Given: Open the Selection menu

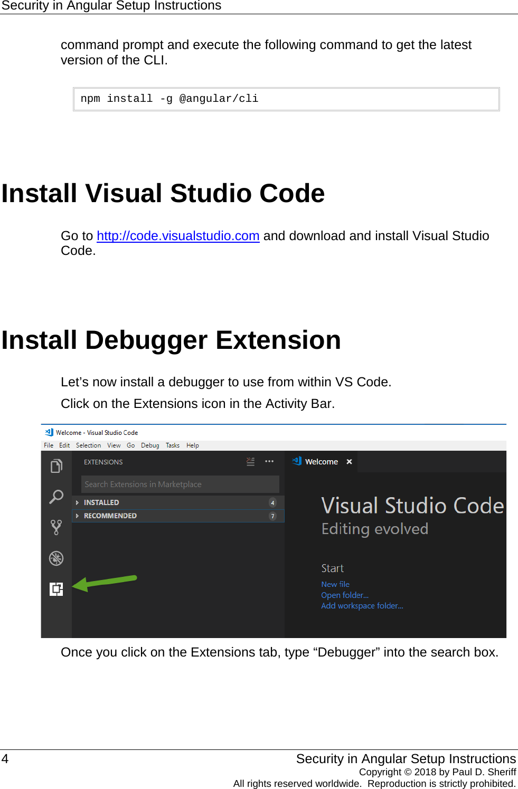Looking at the screenshot, I should (88, 445).
